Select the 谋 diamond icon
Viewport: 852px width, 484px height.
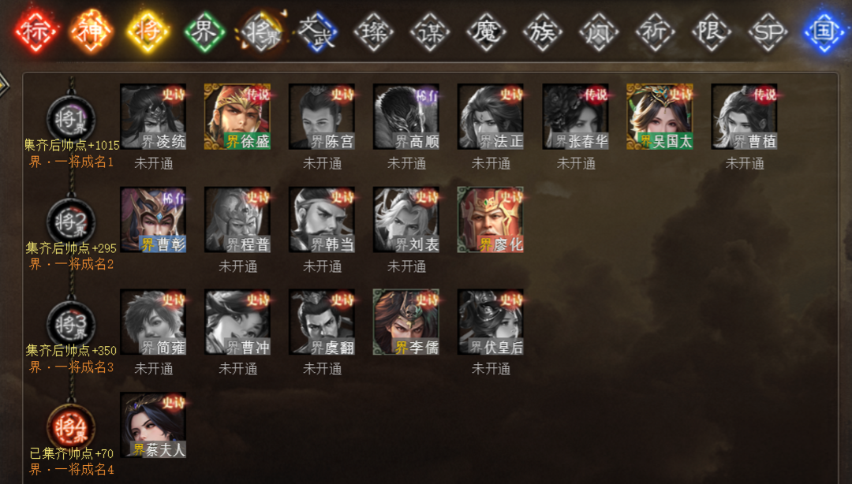coord(431,32)
